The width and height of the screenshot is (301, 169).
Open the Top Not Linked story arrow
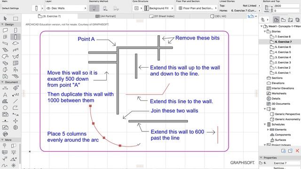click(259, 6)
